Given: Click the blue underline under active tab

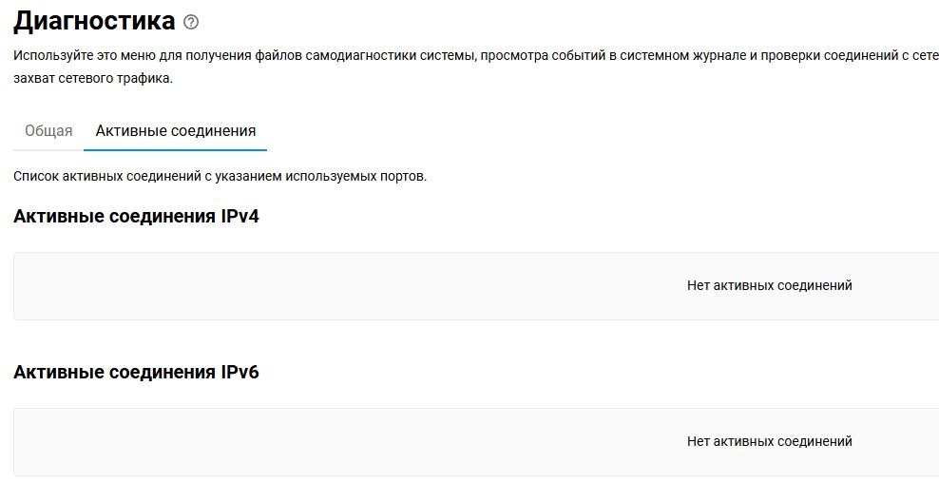Looking at the screenshot, I should [176, 149].
